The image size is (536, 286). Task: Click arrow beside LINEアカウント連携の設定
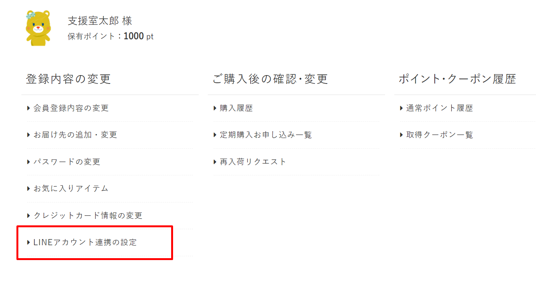pyautogui.click(x=29, y=242)
